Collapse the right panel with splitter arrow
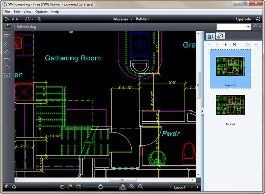Viewport: 265px width, 194px height. tap(202, 112)
